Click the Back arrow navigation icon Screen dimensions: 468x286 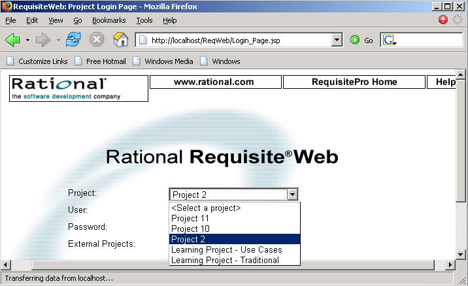pyautogui.click(x=12, y=40)
